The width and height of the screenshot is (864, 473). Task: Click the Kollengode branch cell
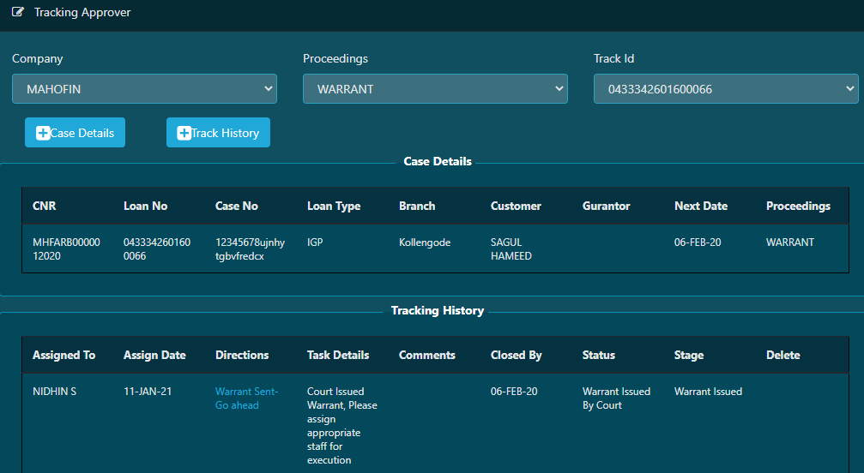[425, 242]
